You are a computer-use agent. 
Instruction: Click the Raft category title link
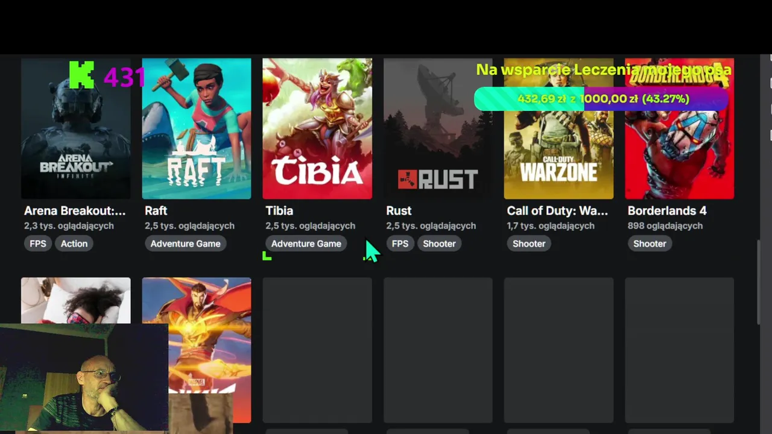[x=156, y=211]
